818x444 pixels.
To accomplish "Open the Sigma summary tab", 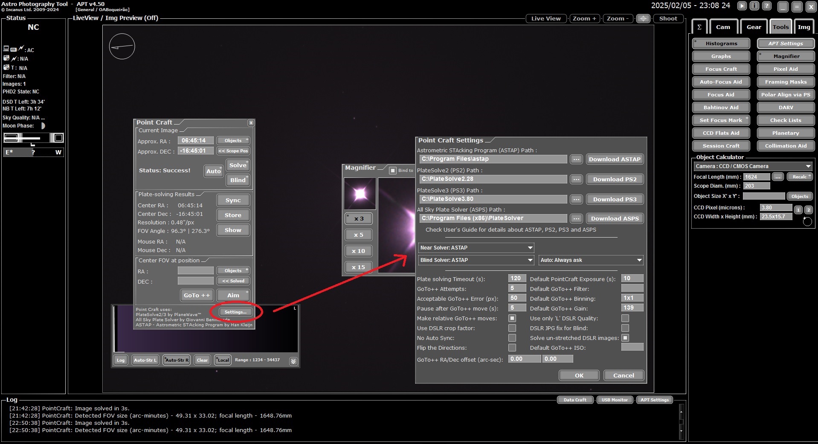I will click(699, 27).
